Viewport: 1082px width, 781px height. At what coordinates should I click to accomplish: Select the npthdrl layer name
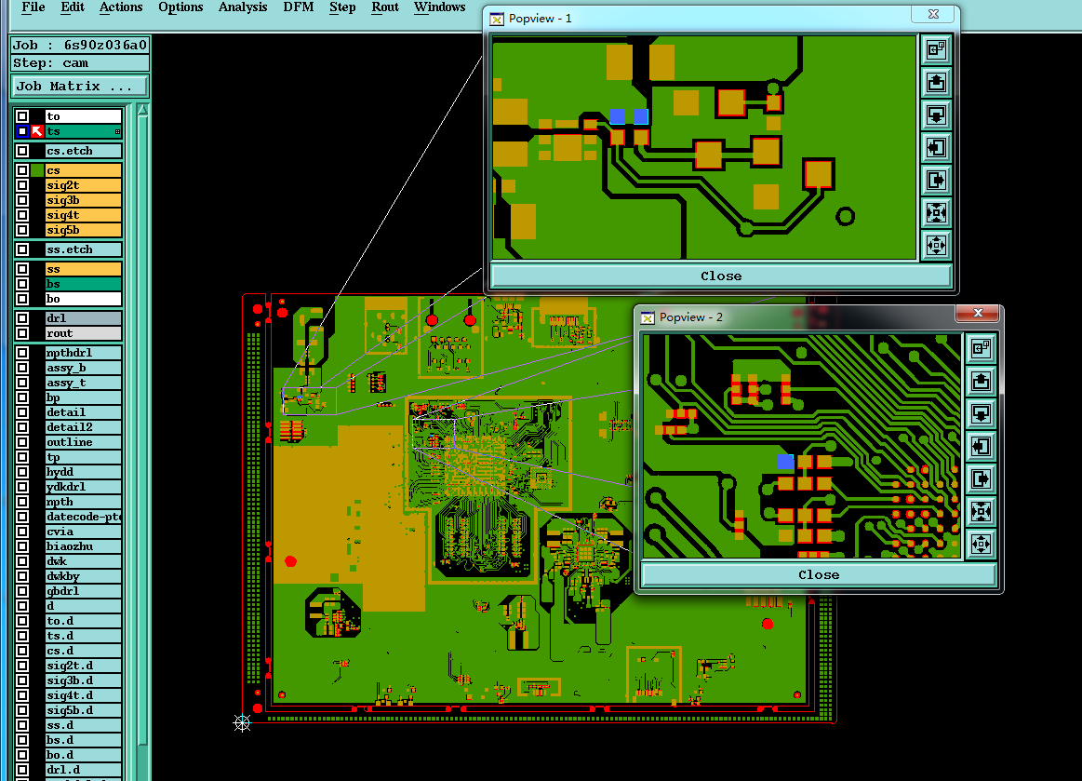point(84,353)
